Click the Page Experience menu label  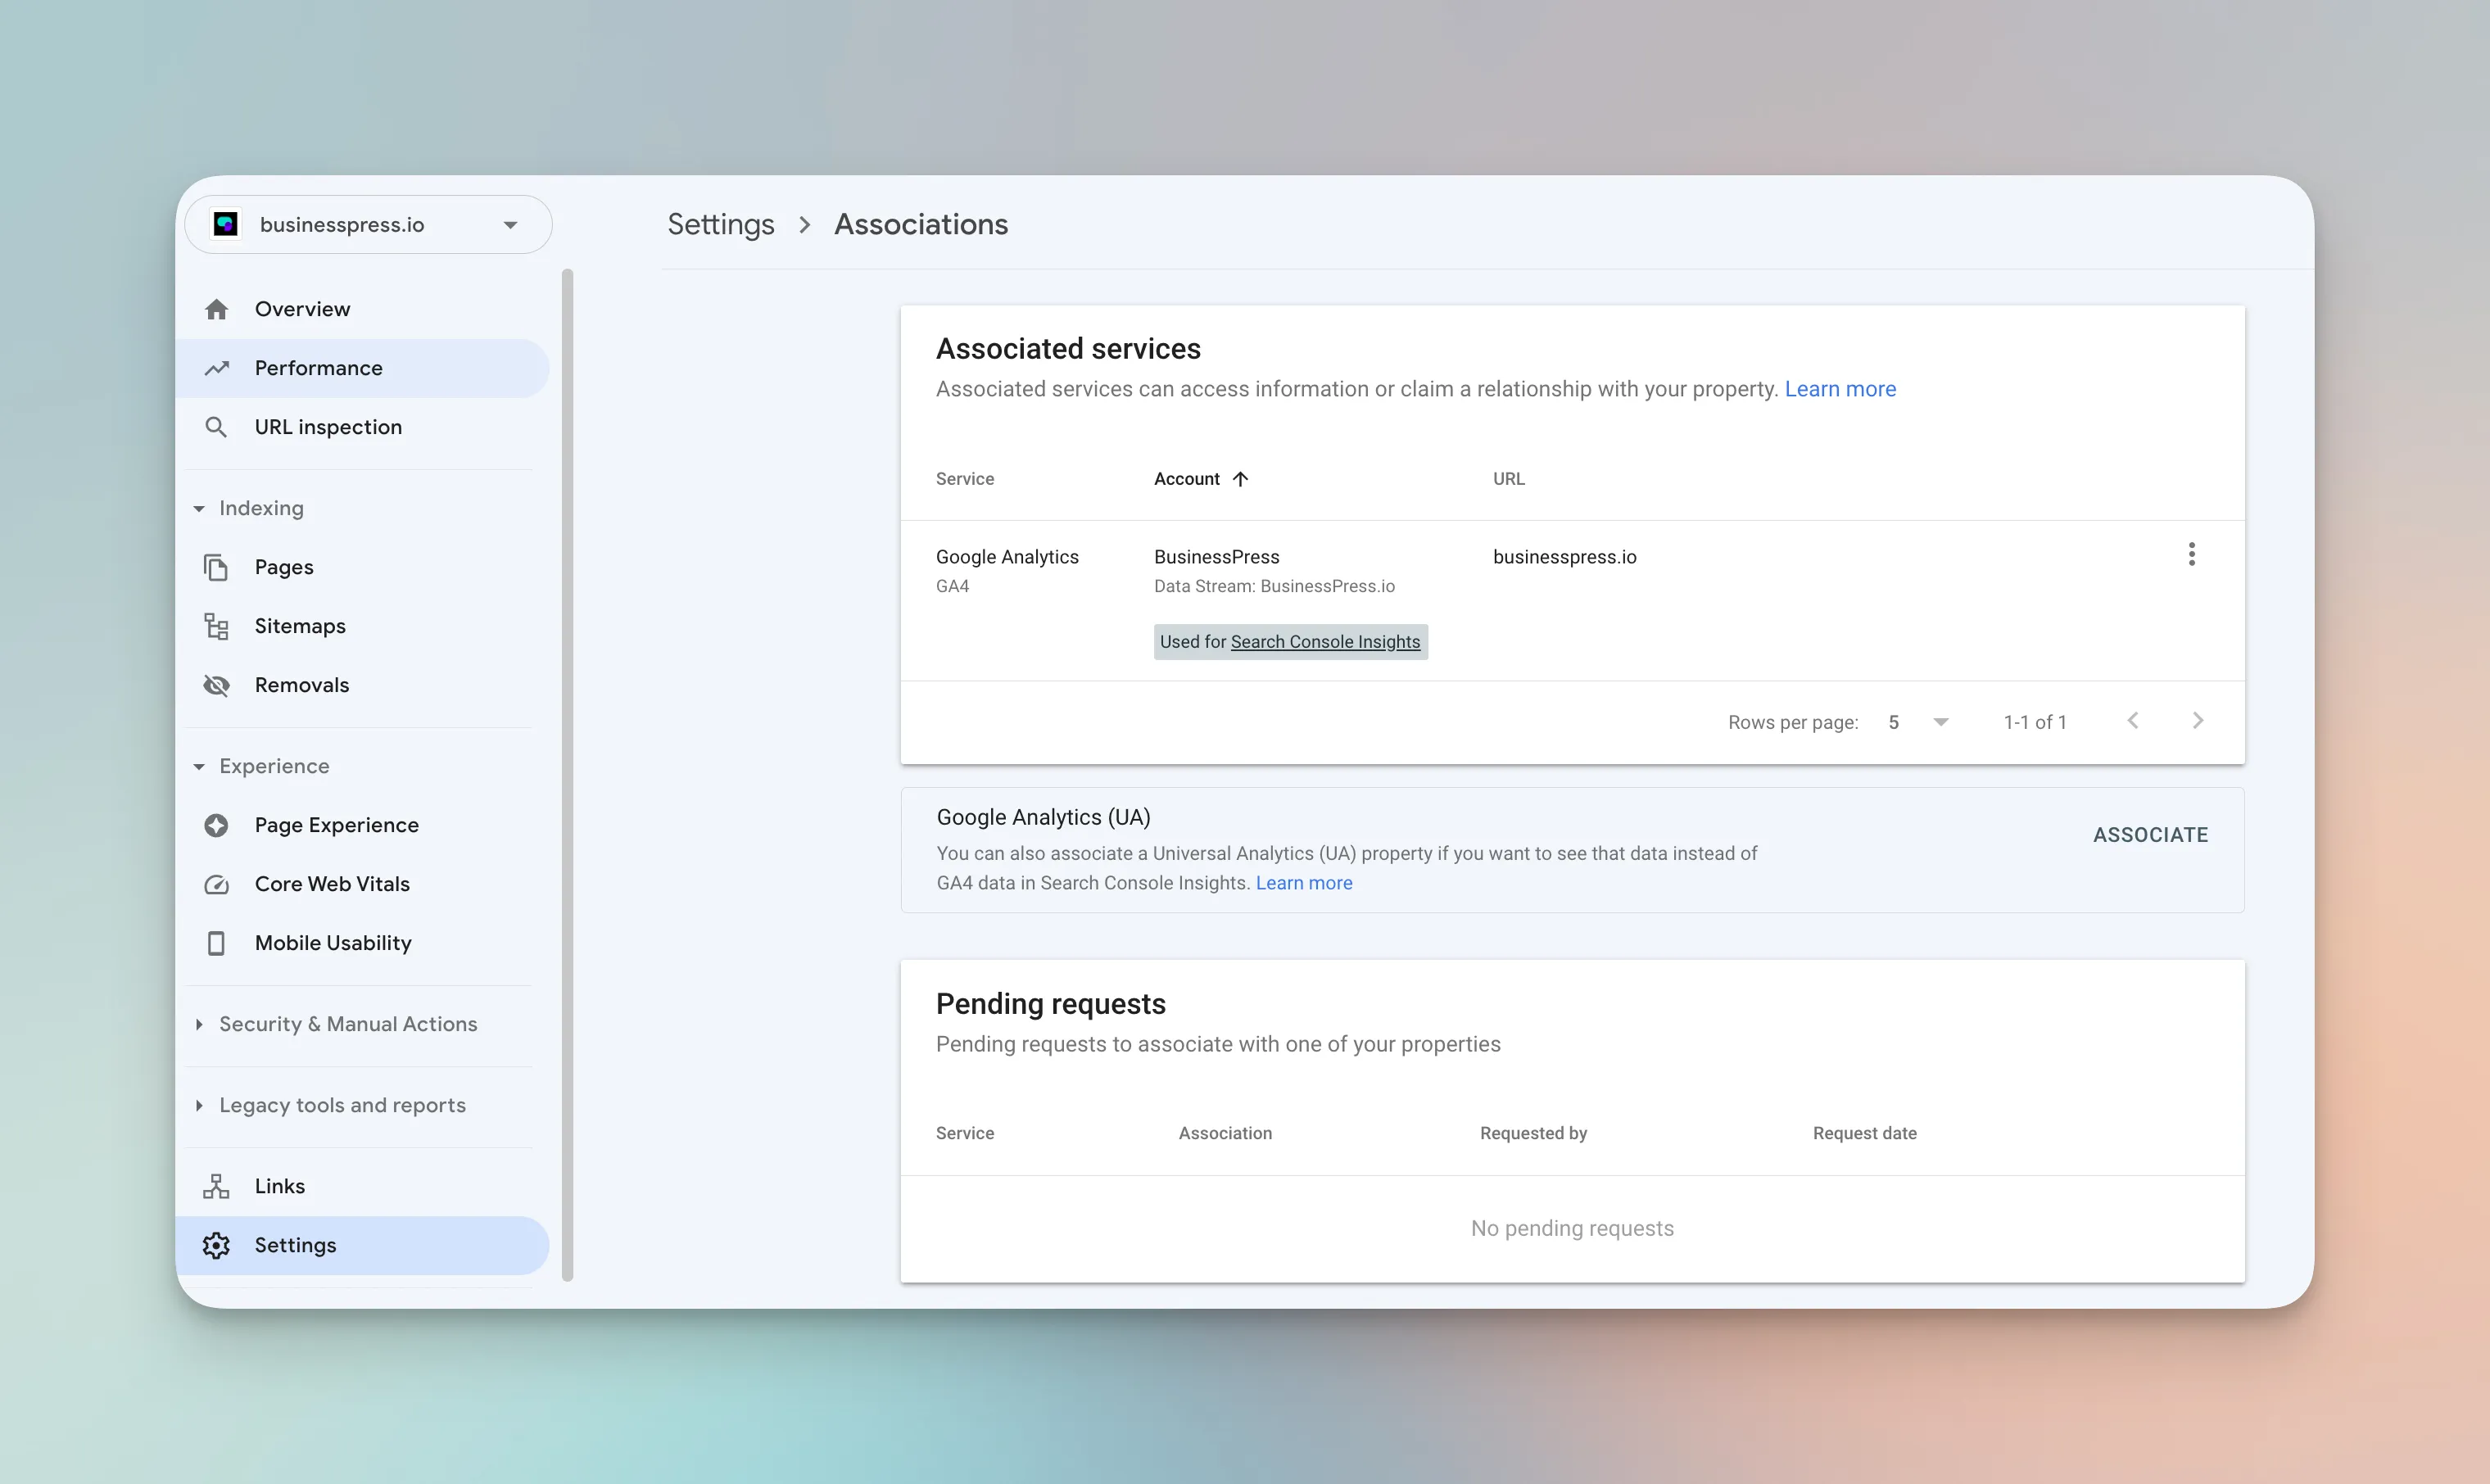[337, 825]
